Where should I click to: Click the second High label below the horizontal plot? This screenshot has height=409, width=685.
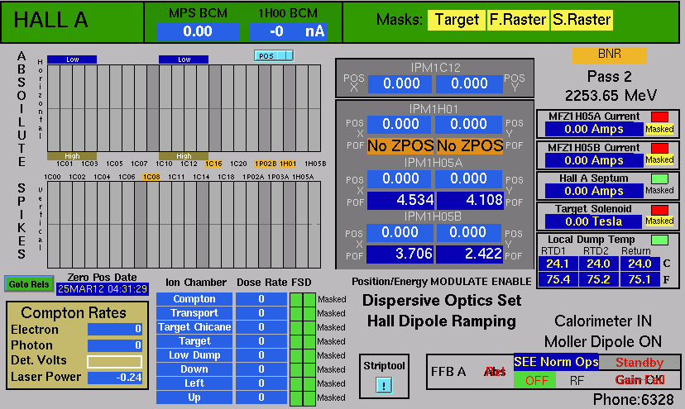(184, 156)
